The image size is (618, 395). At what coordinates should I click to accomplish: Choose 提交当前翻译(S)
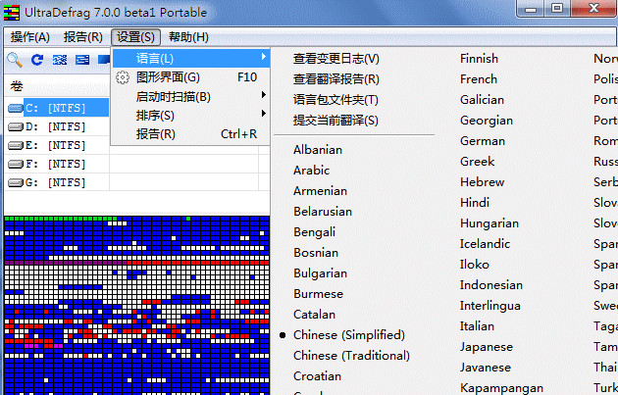point(335,121)
